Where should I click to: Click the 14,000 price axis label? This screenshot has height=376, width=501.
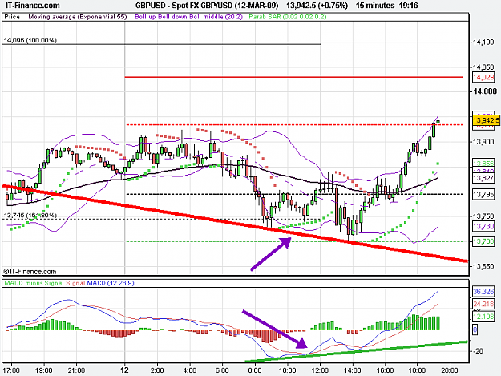coord(485,91)
